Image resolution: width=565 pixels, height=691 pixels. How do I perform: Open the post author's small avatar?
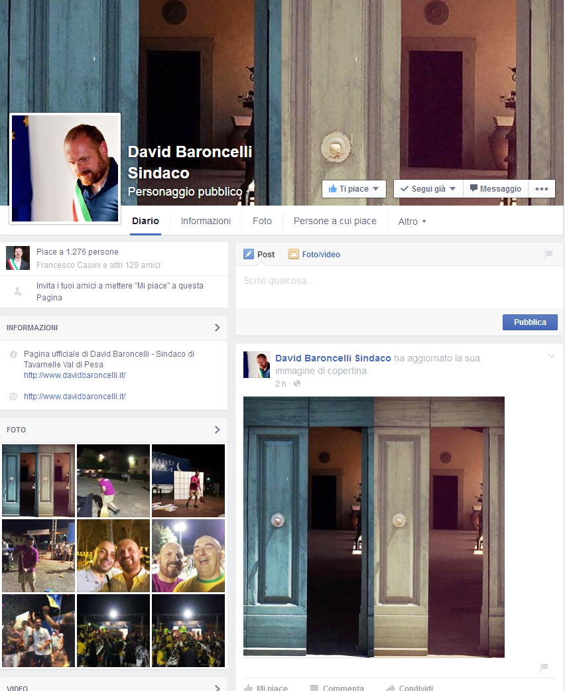click(x=257, y=365)
